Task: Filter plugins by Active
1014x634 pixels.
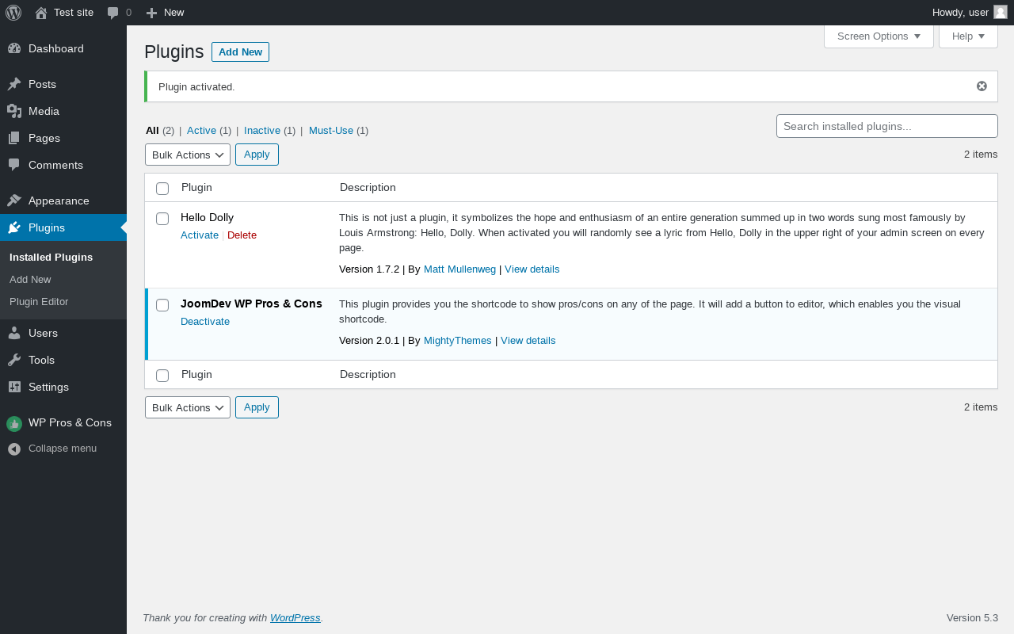Action: click(x=201, y=131)
